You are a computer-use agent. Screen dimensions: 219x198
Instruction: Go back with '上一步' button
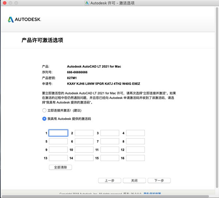(x=109, y=180)
